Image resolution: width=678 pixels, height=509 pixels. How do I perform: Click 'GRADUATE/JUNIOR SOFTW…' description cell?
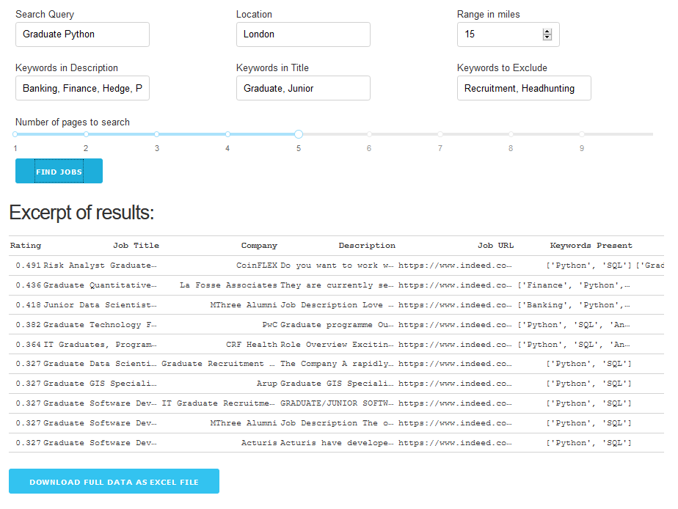[x=337, y=403]
